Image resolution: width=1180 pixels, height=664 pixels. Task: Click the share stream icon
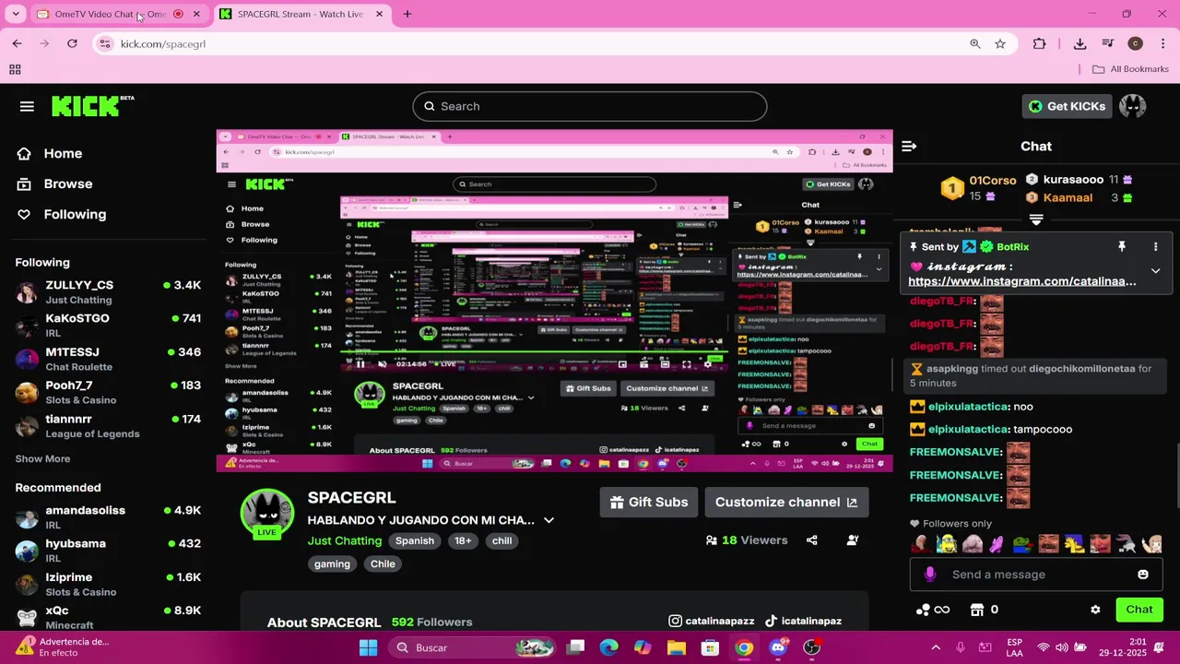(811, 540)
